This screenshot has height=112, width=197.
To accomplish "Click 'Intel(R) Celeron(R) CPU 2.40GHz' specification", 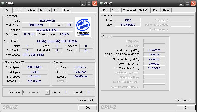I will pyautogui.click(x=57, y=41).
